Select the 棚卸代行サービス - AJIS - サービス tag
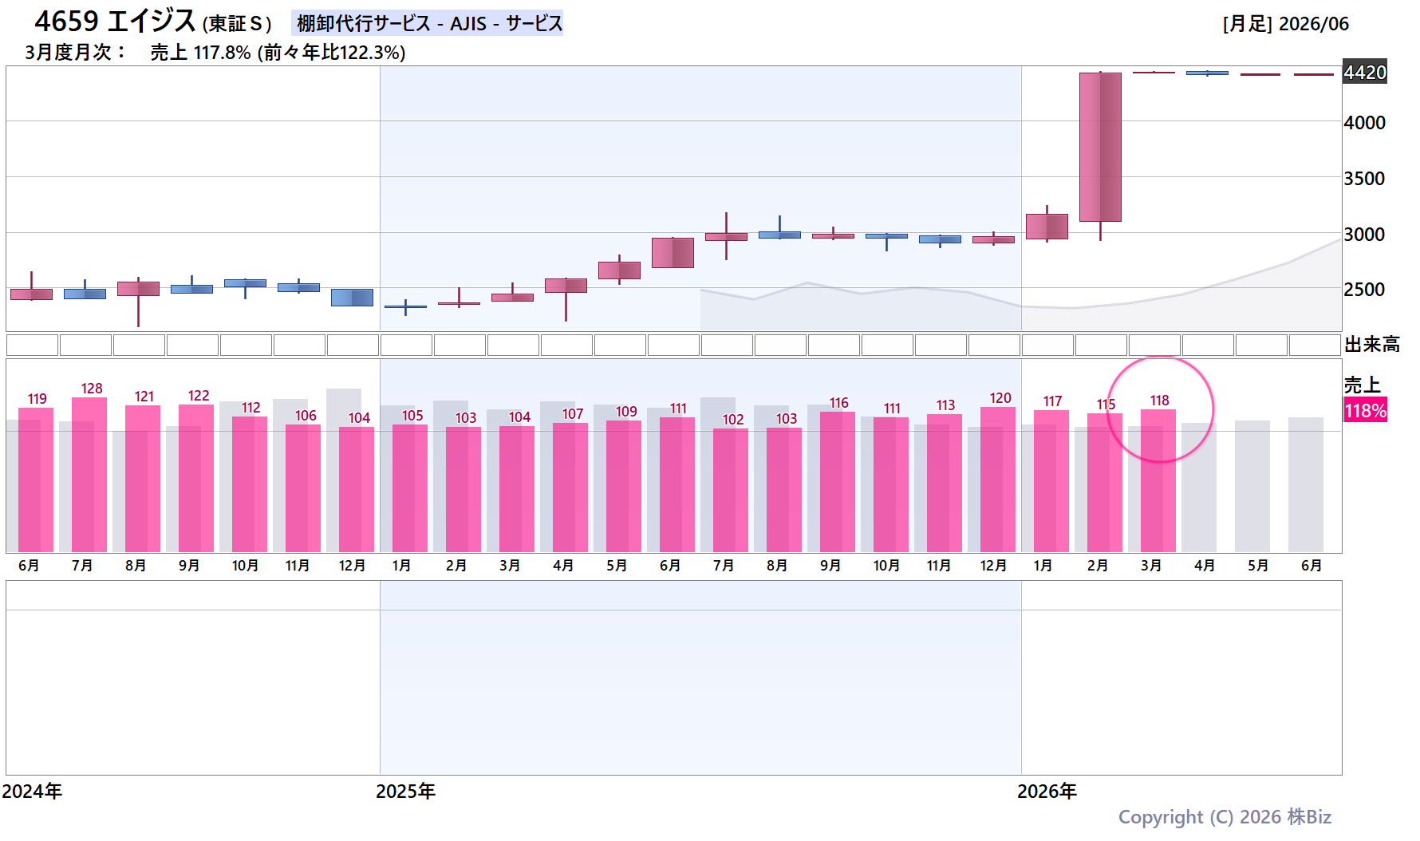 click(428, 23)
